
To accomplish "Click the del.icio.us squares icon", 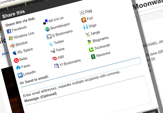I will (45, 22).
